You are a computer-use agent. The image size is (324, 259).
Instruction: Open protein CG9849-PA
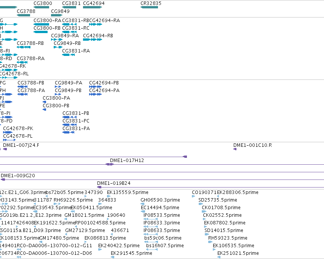(58, 87)
